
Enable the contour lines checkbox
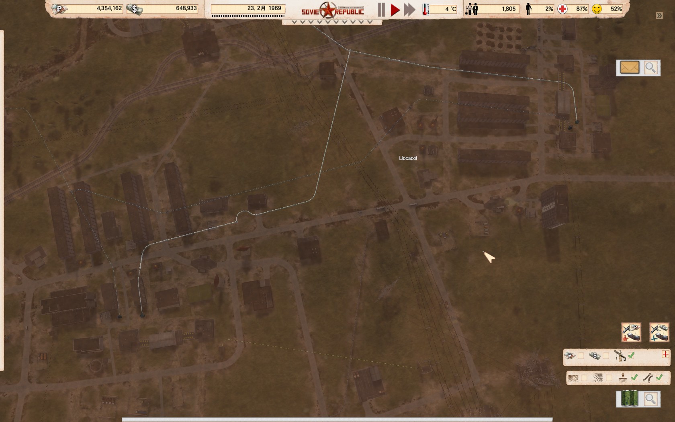click(x=609, y=378)
